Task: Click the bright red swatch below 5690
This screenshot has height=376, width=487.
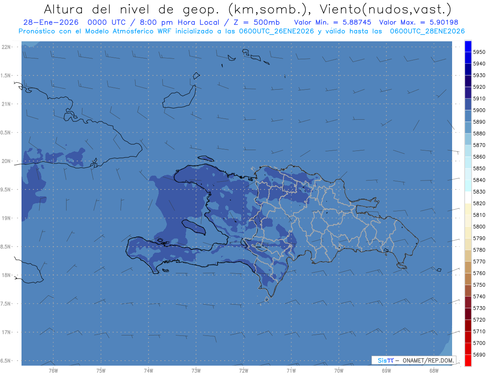Action: tap(468, 360)
